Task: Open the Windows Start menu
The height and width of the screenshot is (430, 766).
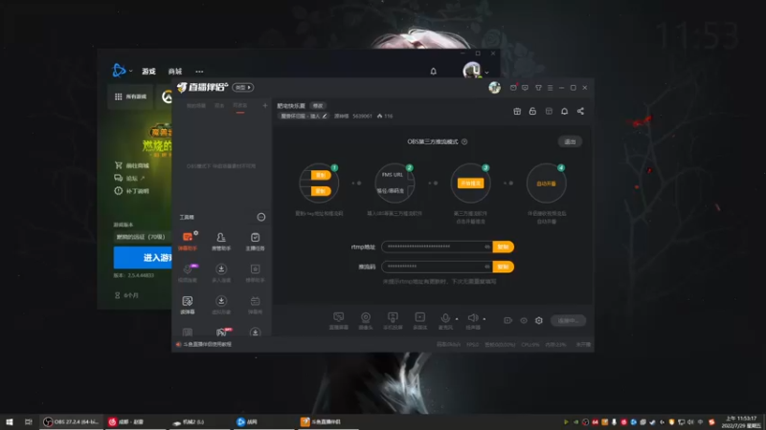Action: (10, 421)
